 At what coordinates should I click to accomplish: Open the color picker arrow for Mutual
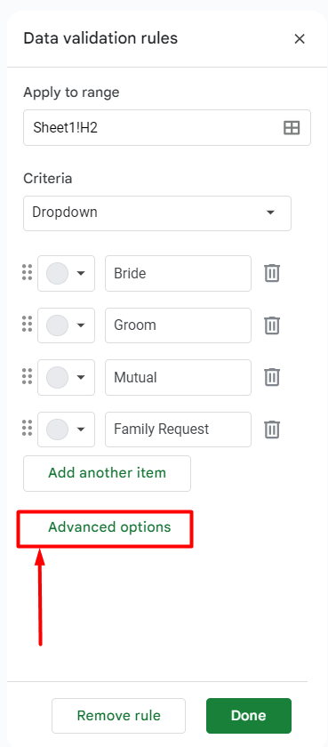pos(81,377)
